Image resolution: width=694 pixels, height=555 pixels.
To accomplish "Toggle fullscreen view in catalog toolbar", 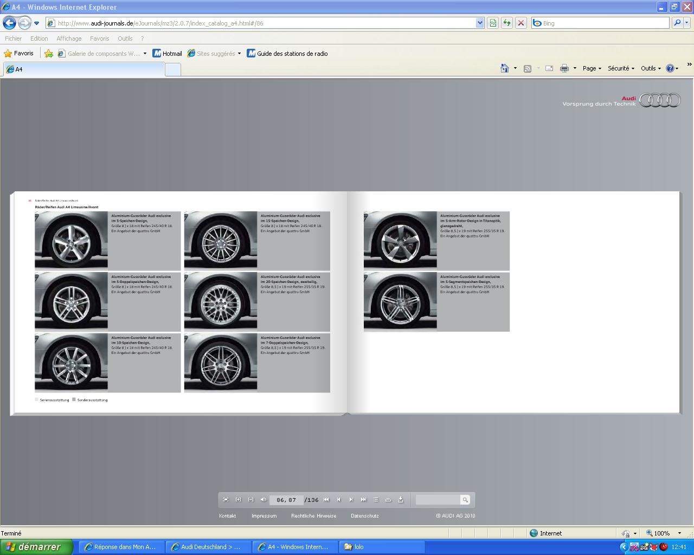I will (226, 500).
